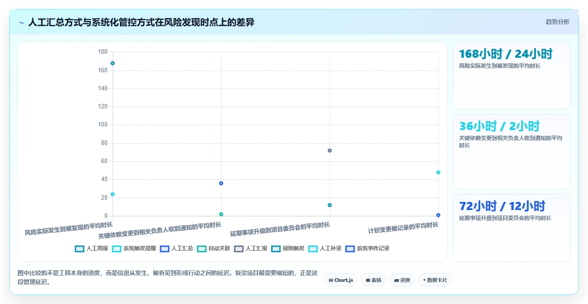Viewport: 588px width, 304px height.
Task: Click the y-axis tick 0
Action: [x=106, y=216]
